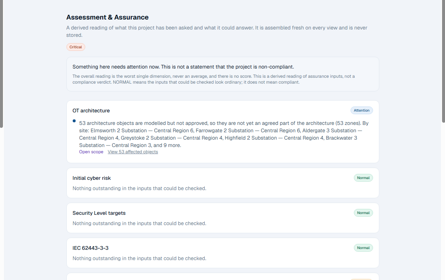Click the right-side vertical scrollbar thumb
Viewport: 445px width, 280px height.
point(443,61)
